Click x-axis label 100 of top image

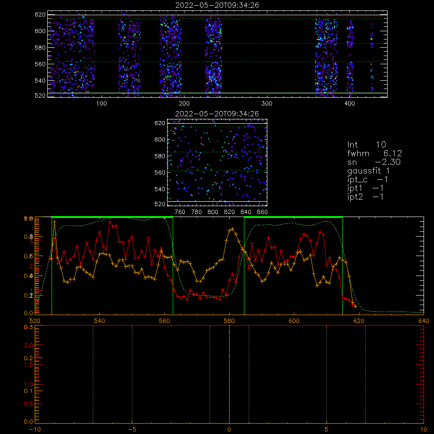tap(101, 104)
